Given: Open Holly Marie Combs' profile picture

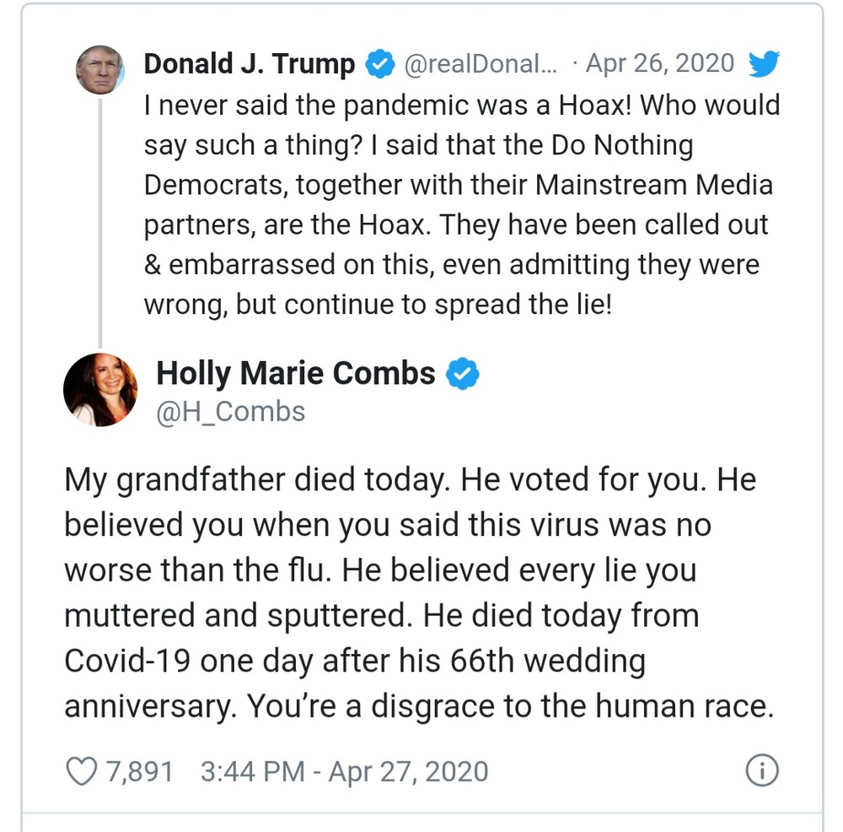Looking at the screenshot, I should [99, 389].
